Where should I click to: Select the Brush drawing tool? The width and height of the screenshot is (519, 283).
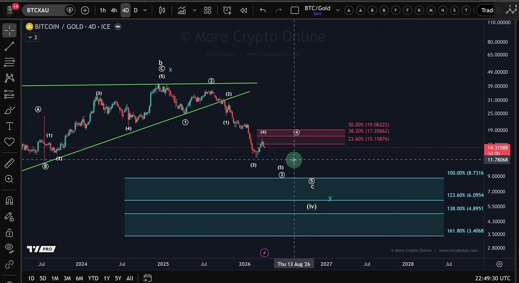point(9,110)
